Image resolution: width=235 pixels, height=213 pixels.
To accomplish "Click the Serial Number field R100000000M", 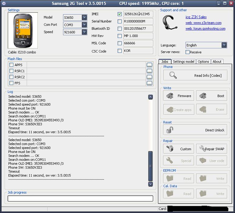I will [138, 21].
